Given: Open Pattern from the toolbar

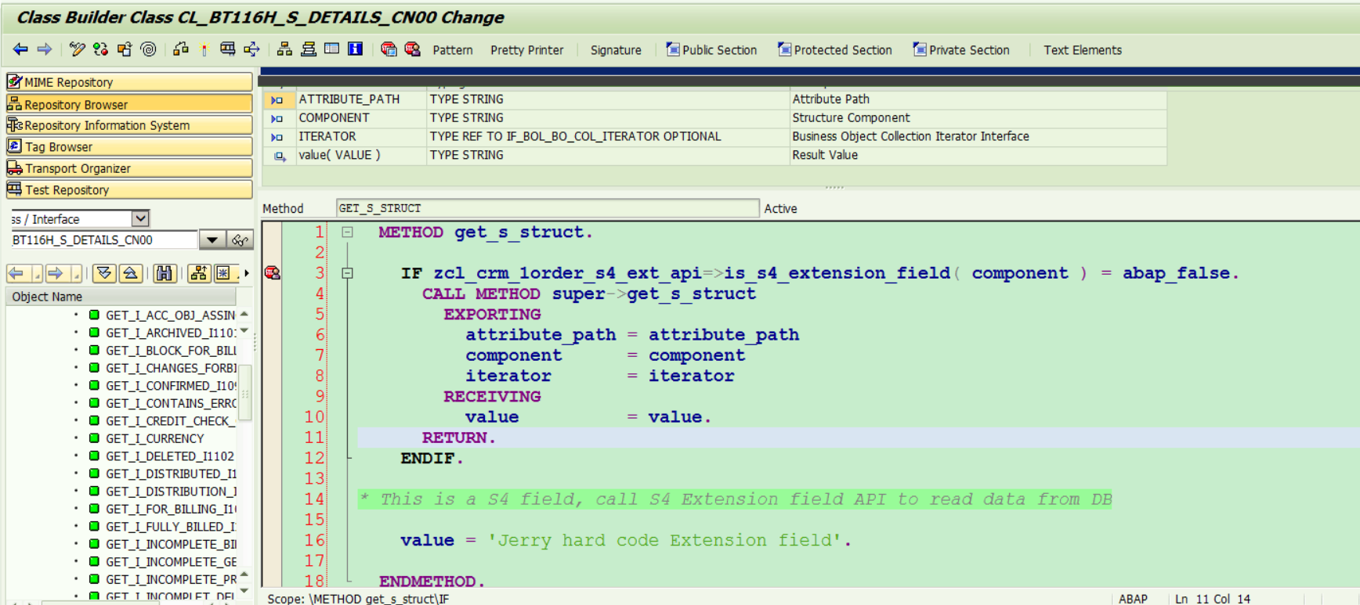Looking at the screenshot, I should (453, 50).
